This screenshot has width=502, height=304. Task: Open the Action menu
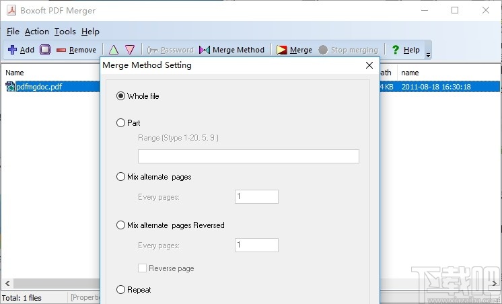37,32
